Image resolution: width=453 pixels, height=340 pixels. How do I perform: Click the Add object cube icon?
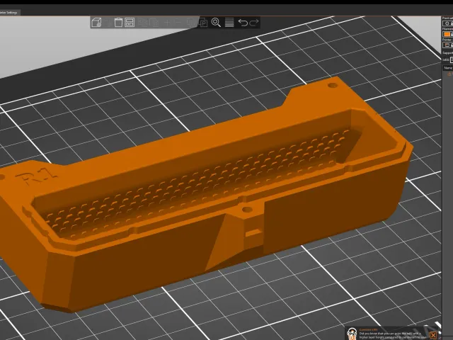96,23
